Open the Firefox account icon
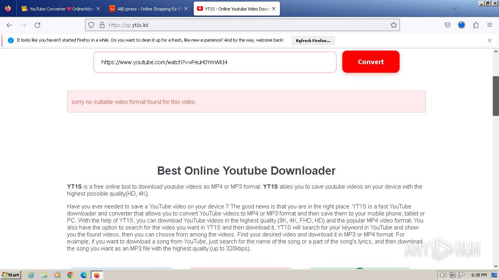 [462, 25]
